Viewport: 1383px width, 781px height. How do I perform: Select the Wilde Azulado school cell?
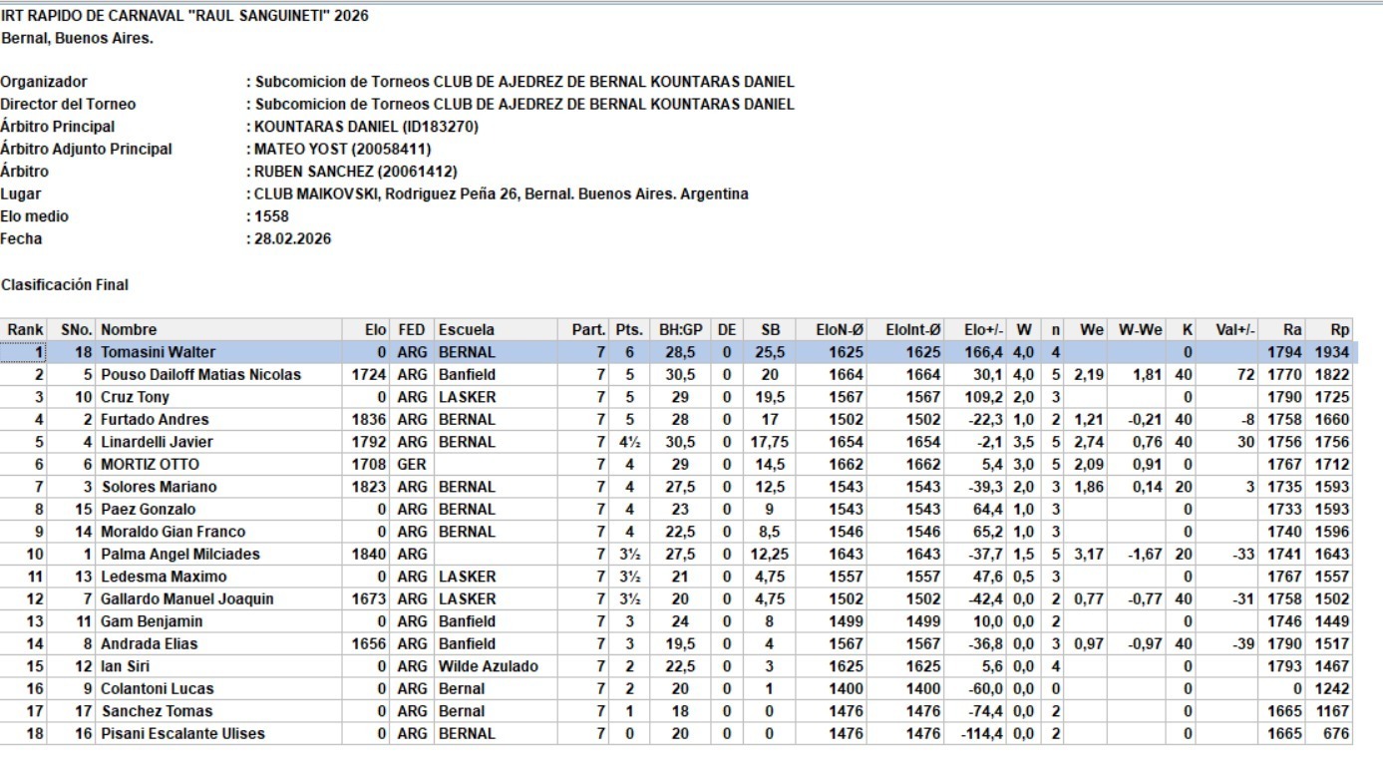pyautogui.click(x=488, y=666)
